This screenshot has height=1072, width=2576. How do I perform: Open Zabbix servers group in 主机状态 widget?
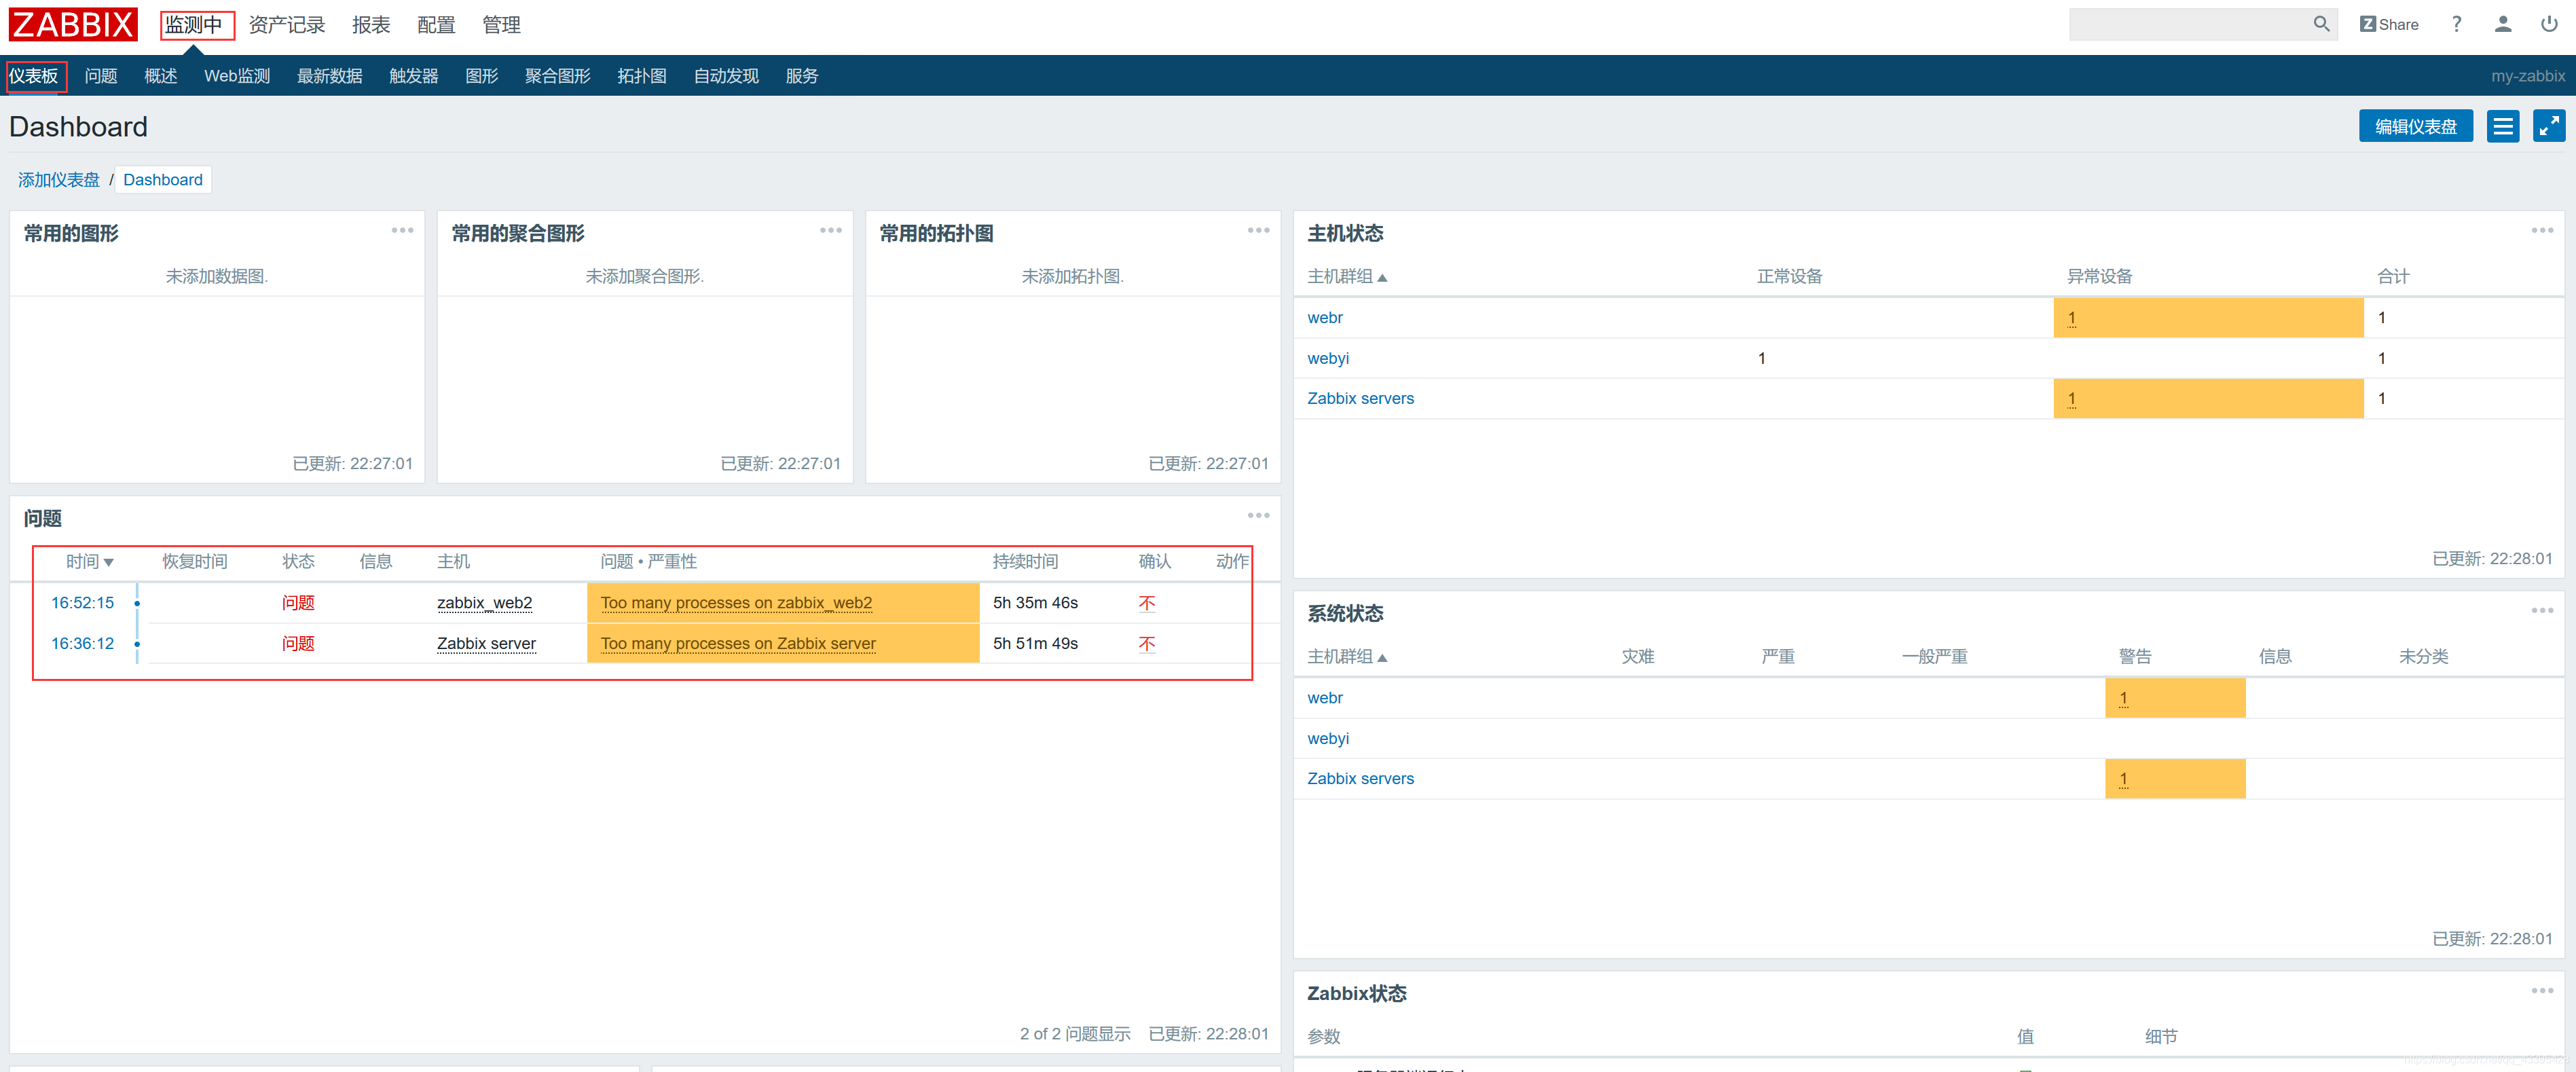(x=1360, y=398)
